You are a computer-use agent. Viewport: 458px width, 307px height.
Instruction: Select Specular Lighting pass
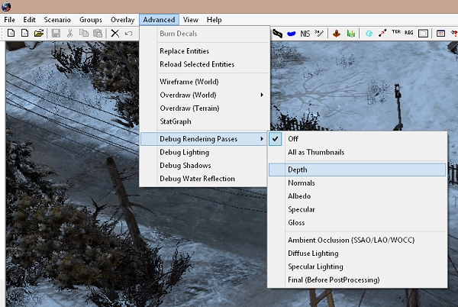[357, 267]
